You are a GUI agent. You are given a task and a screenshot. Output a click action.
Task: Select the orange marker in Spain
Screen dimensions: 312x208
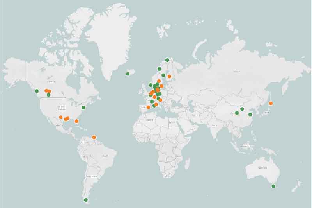[148, 107]
